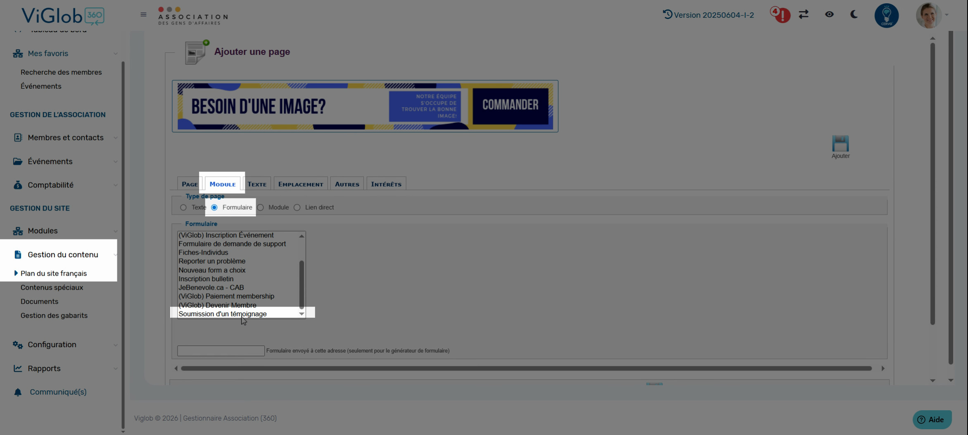
Task: Open the version history clock icon
Action: tap(667, 14)
